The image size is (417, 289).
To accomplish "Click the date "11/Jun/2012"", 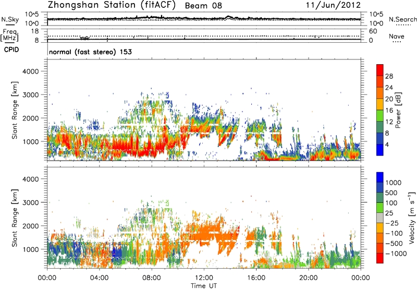I will pyautogui.click(x=333, y=5).
